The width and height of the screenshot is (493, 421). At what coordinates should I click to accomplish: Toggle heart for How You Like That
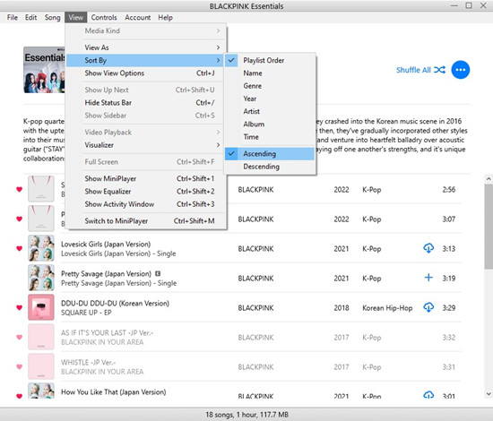click(x=19, y=396)
